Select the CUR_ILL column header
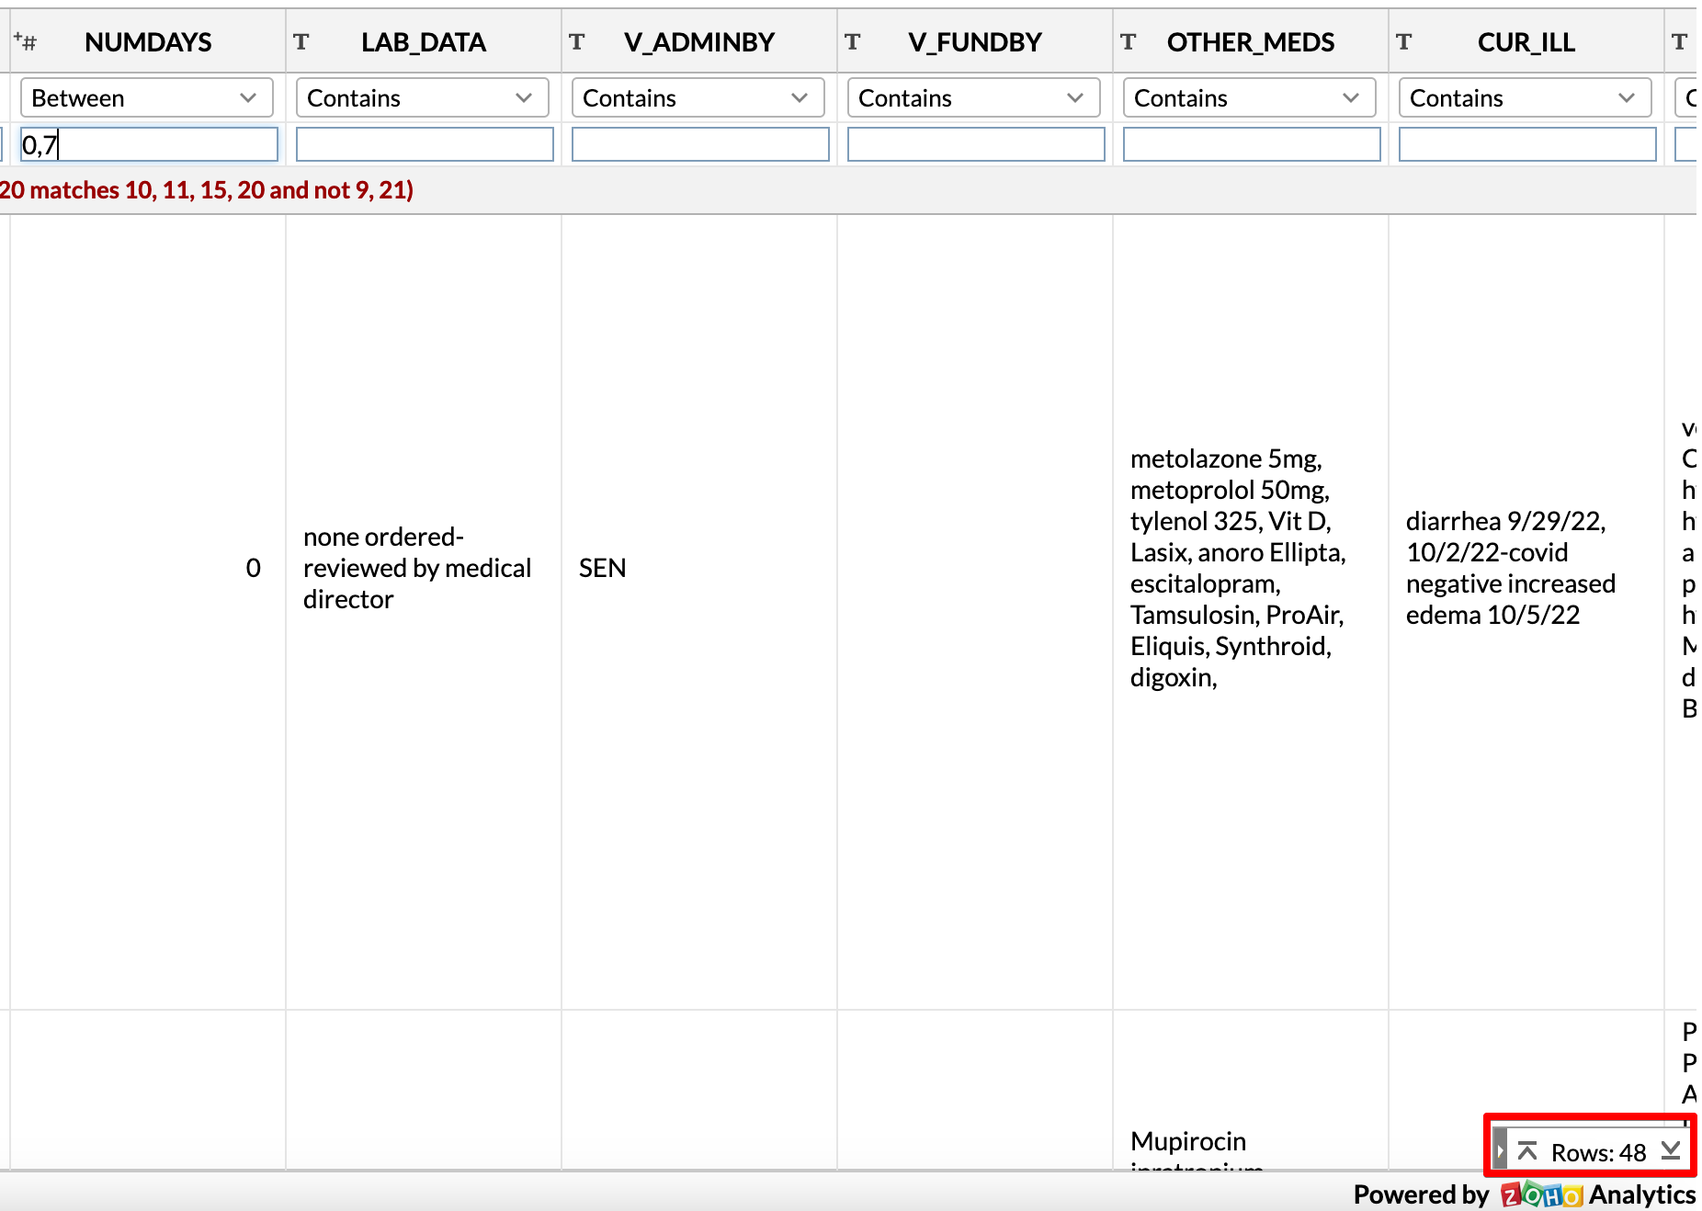 click(x=1526, y=41)
